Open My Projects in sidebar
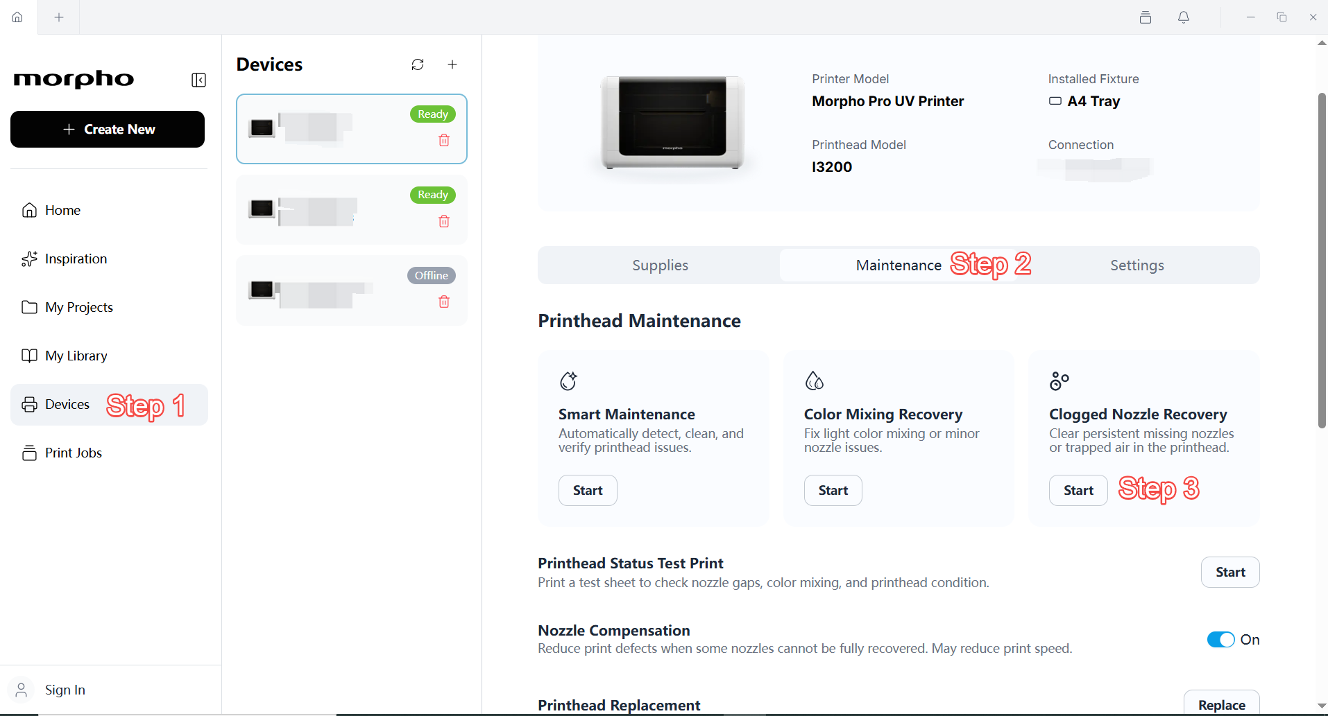This screenshot has width=1328, height=716. [109, 307]
